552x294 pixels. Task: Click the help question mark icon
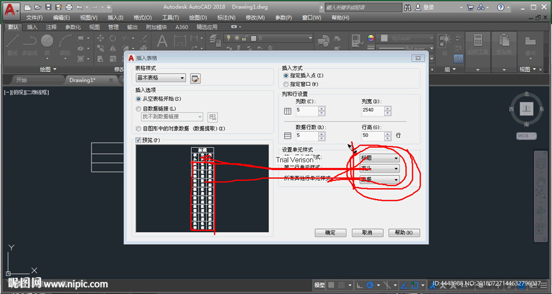tap(501, 8)
